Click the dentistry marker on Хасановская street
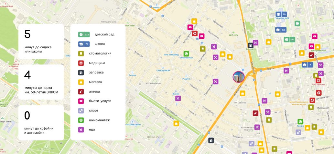 203,49
